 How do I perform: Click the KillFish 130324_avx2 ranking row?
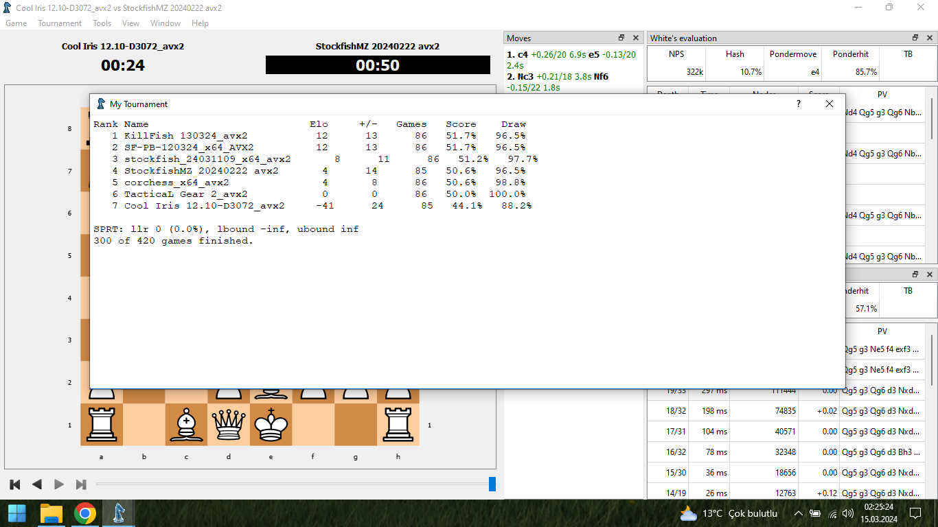click(x=310, y=136)
